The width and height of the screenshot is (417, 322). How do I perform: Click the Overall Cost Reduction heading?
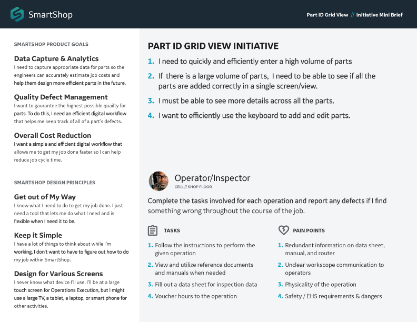(x=53, y=136)
